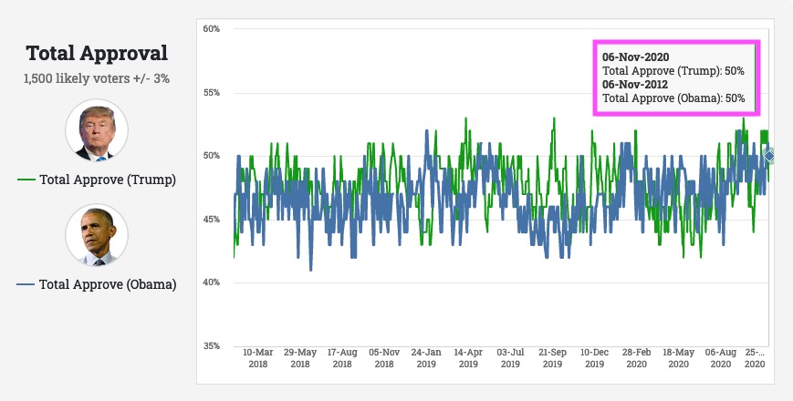
Task: Click the green Trump legend line swatch
Action: (x=26, y=180)
